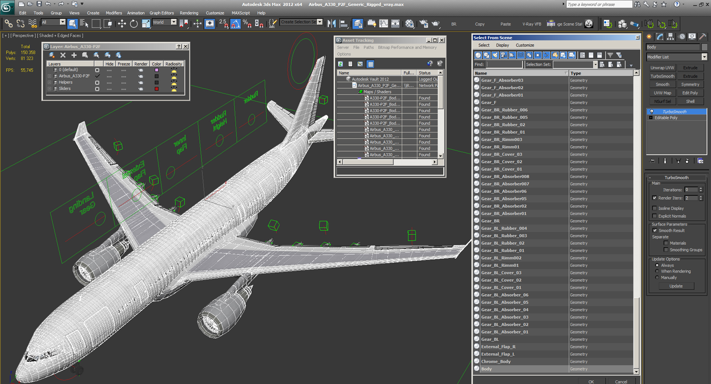Viewport: 711px width, 384px height.
Task: Open the selection filter All dropdown
Action: pyautogui.click(x=53, y=22)
